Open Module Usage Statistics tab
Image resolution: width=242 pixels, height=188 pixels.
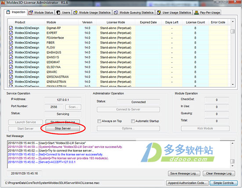pyautogui.click(x=92, y=12)
